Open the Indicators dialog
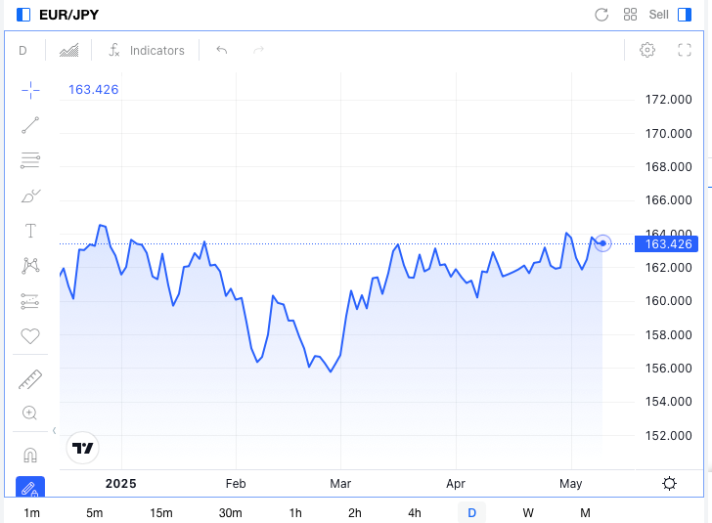Viewport: 712px width, 523px height. pos(147,51)
